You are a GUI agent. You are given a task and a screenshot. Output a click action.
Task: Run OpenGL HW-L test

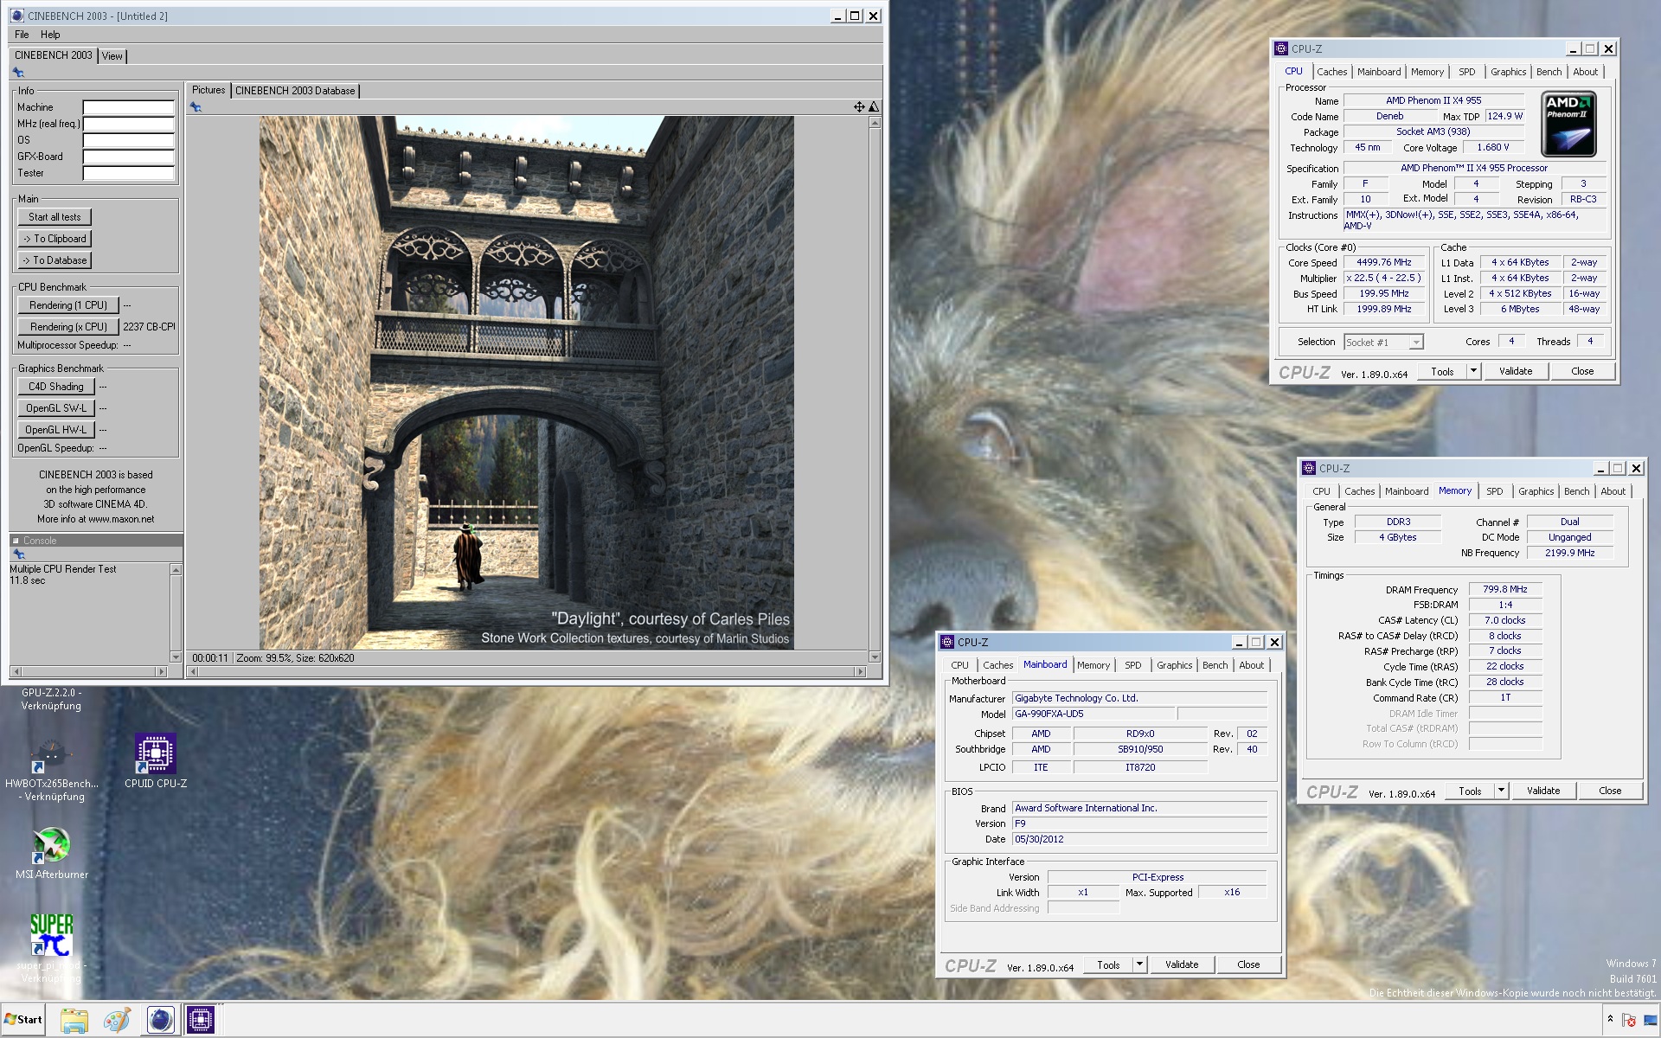point(56,430)
